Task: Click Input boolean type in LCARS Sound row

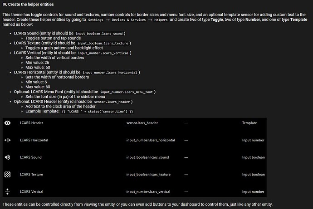Action: click(254, 157)
